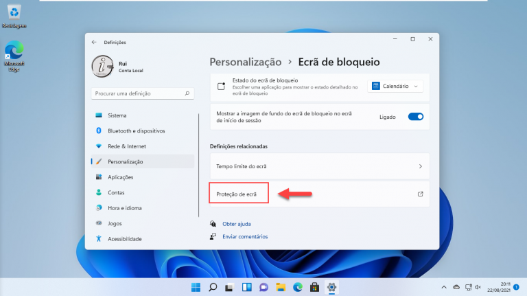The height and width of the screenshot is (296, 527).
Task: Click the Obter ajuda help icon
Action: click(213, 224)
